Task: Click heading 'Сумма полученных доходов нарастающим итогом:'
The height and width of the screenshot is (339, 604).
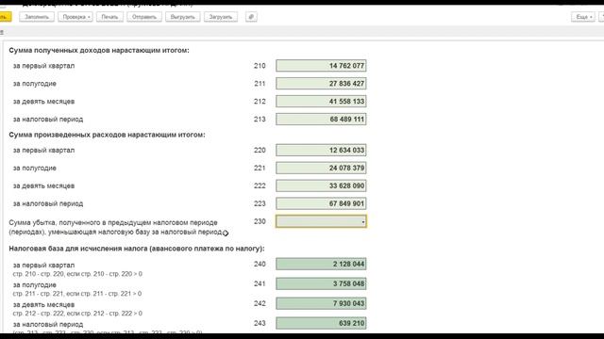Action: coord(99,50)
